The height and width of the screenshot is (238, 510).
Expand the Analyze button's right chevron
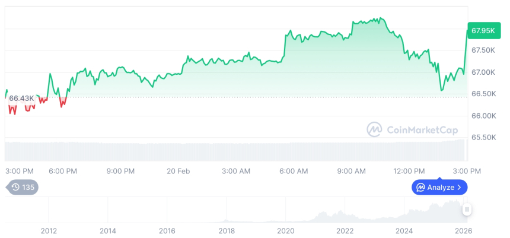pyautogui.click(x=460, y=188)
